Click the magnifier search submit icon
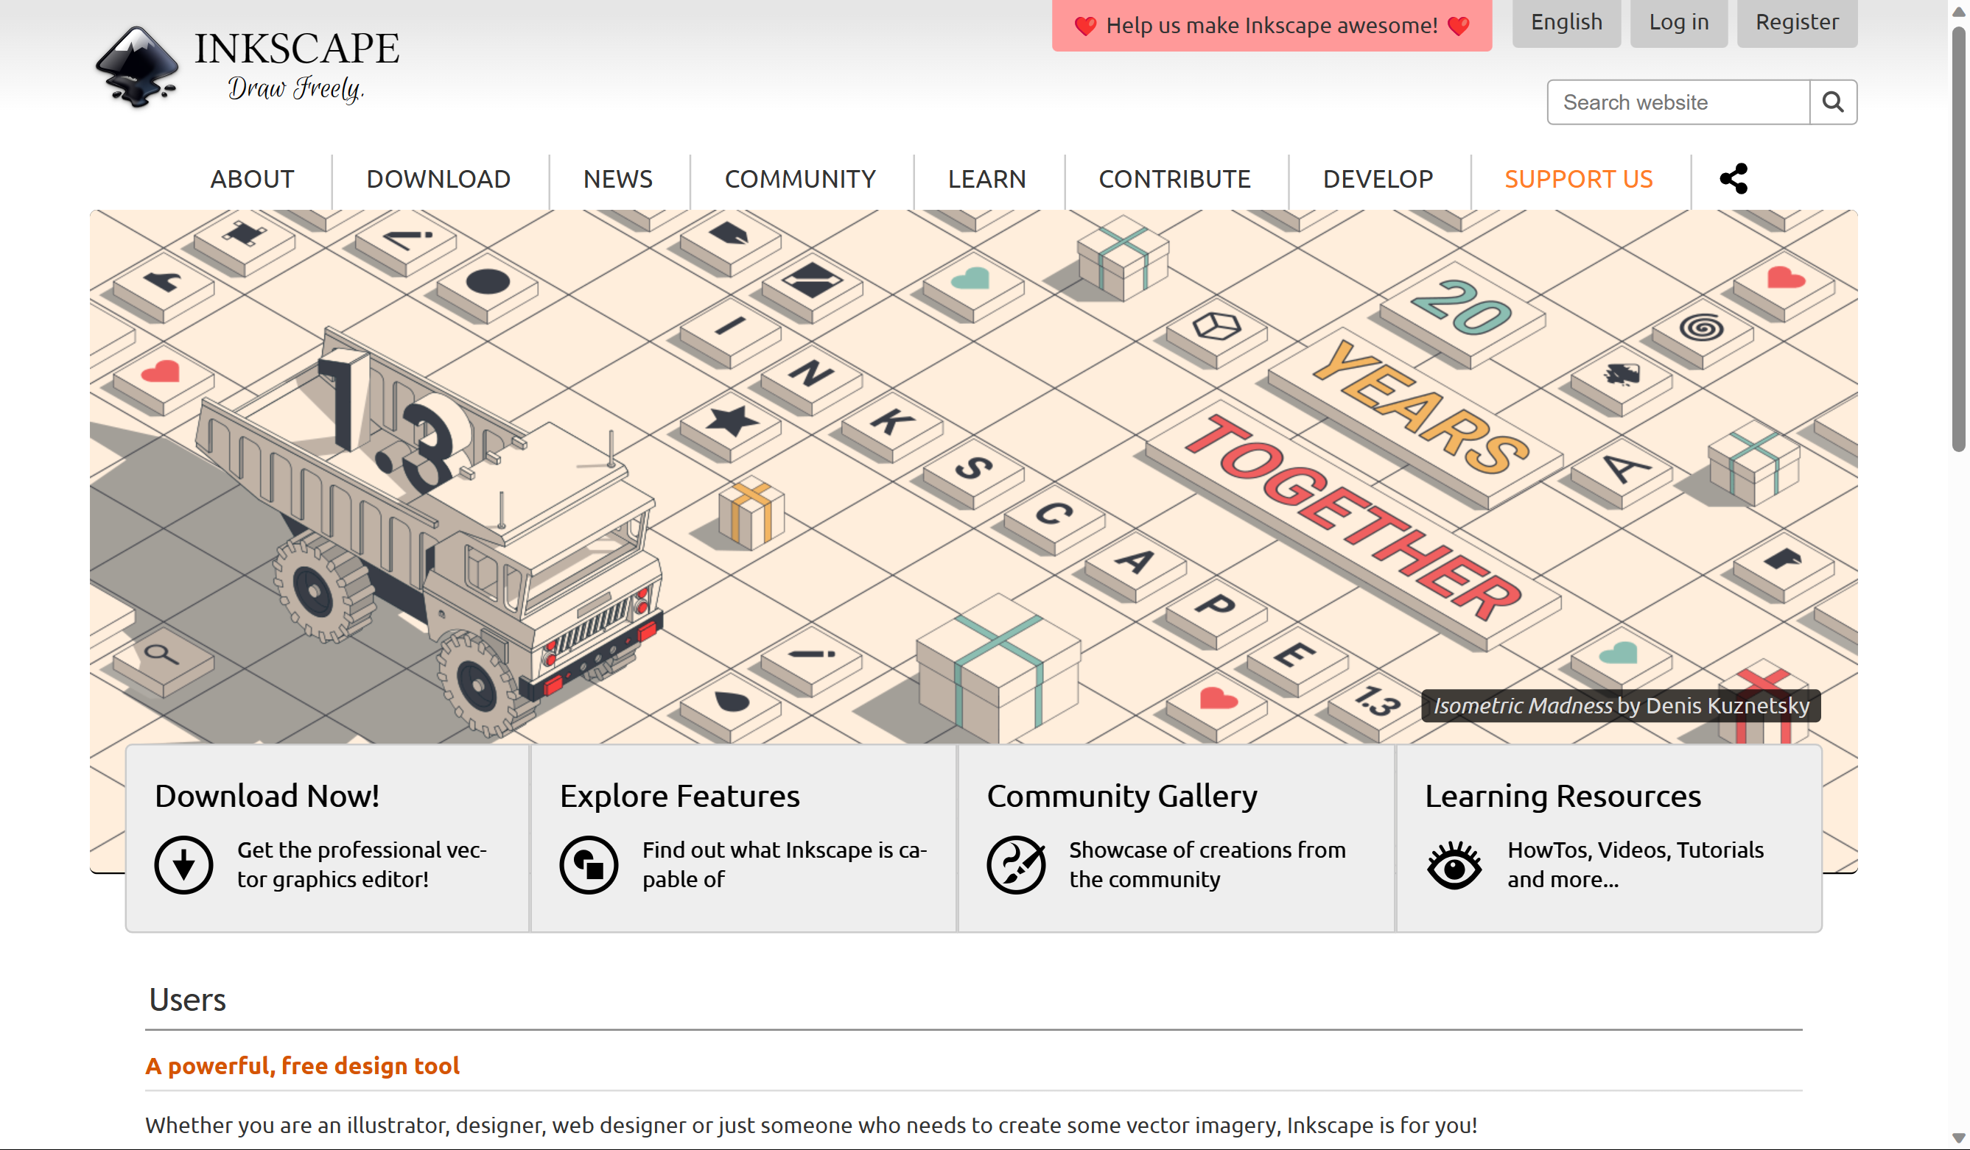 (x=1832, y=102)
